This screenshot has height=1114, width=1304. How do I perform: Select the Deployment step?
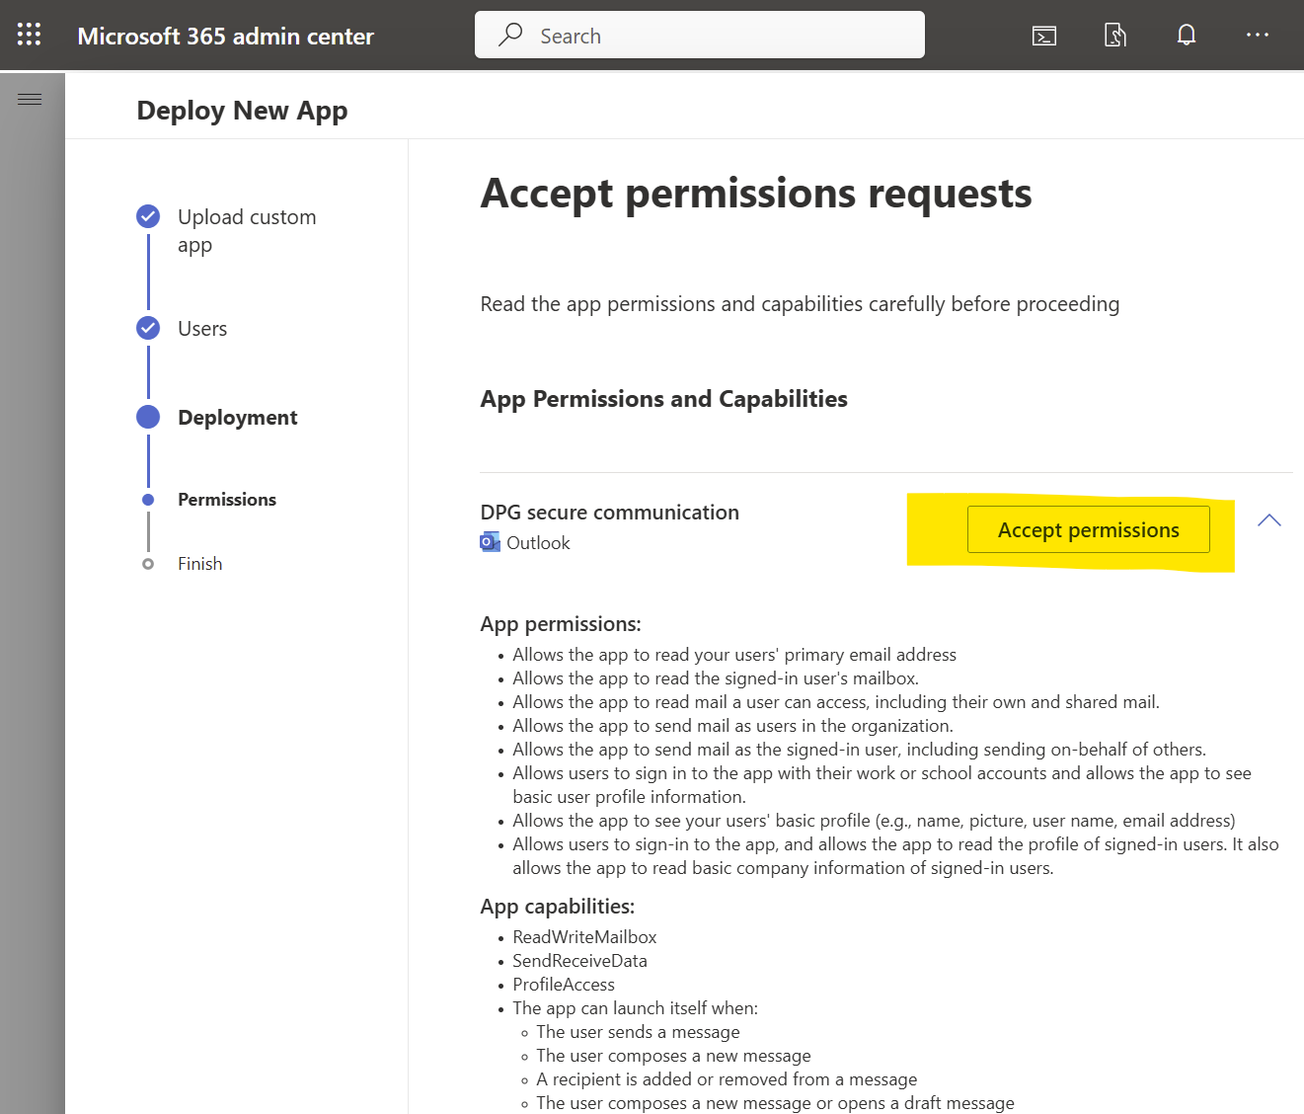237,418
